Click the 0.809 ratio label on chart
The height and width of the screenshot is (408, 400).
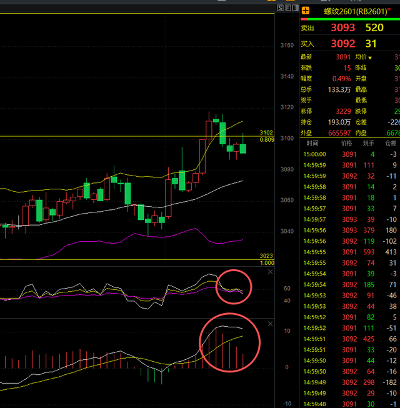[x=267, y=140]
